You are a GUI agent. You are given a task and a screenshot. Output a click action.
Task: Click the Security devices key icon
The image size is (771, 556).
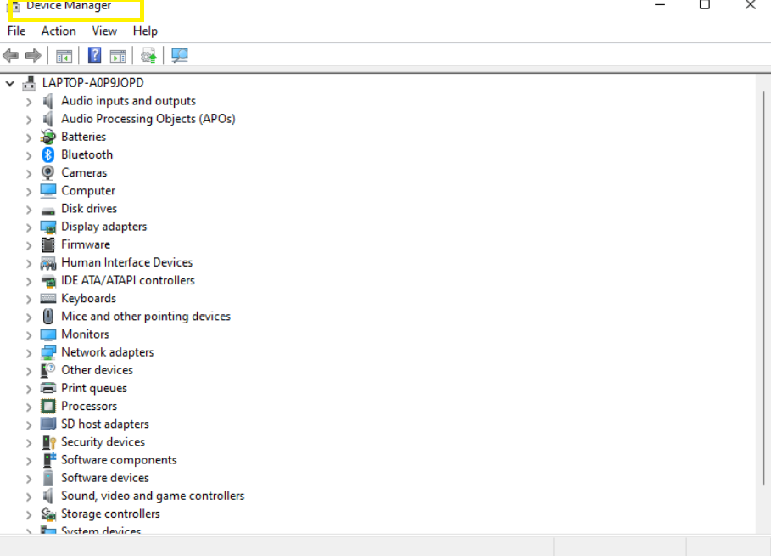48,442
